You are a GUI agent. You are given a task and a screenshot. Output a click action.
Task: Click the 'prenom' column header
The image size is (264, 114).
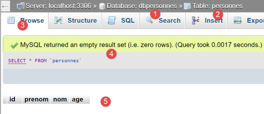pos(37,99)
